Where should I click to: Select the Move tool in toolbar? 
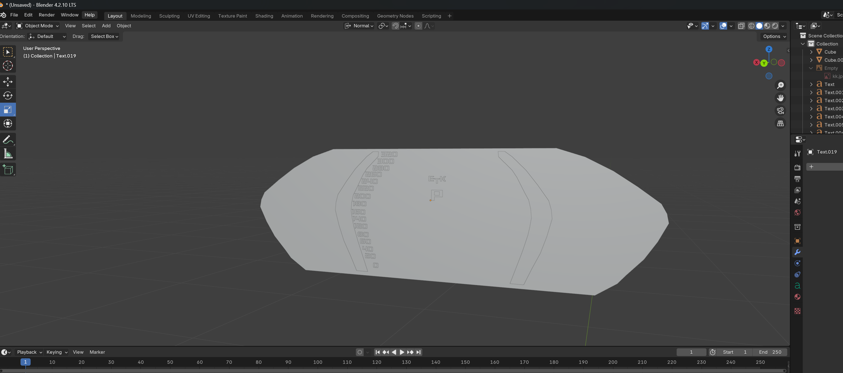(x=8, y=82)
